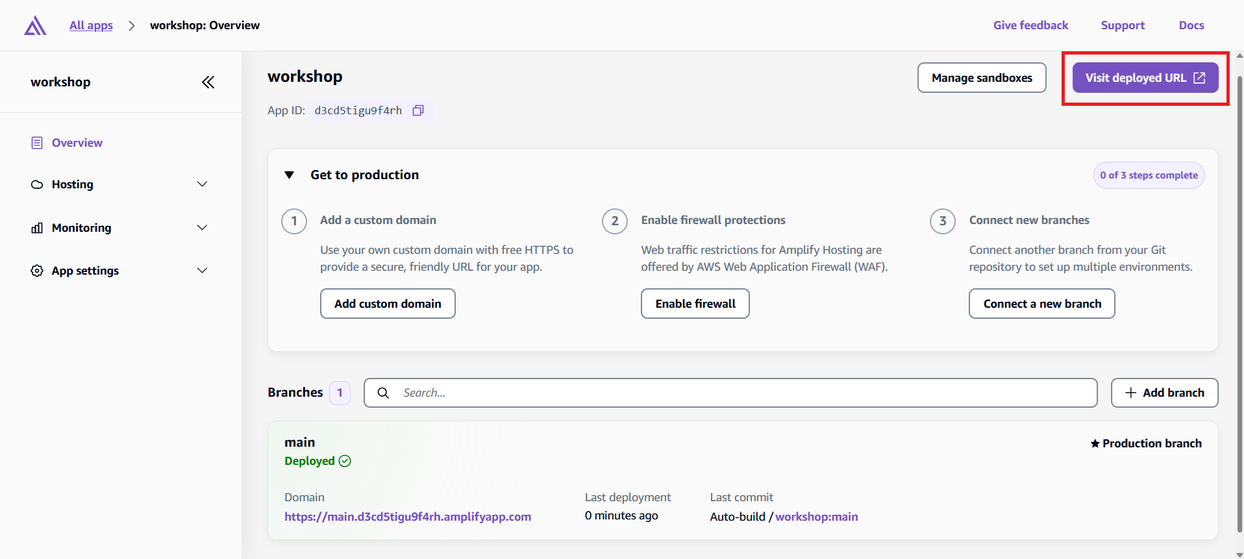Click the Overview document icon in sidebar
This screenshot has height=559, width=1244.
(x=37, y=143)
